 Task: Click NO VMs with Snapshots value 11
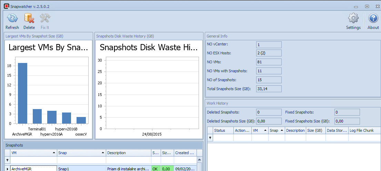click(269, 71)
